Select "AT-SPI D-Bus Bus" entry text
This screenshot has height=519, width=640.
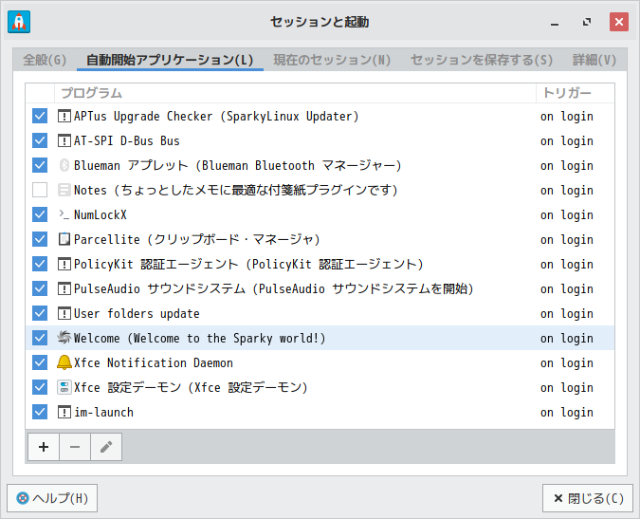click(127, 140)
